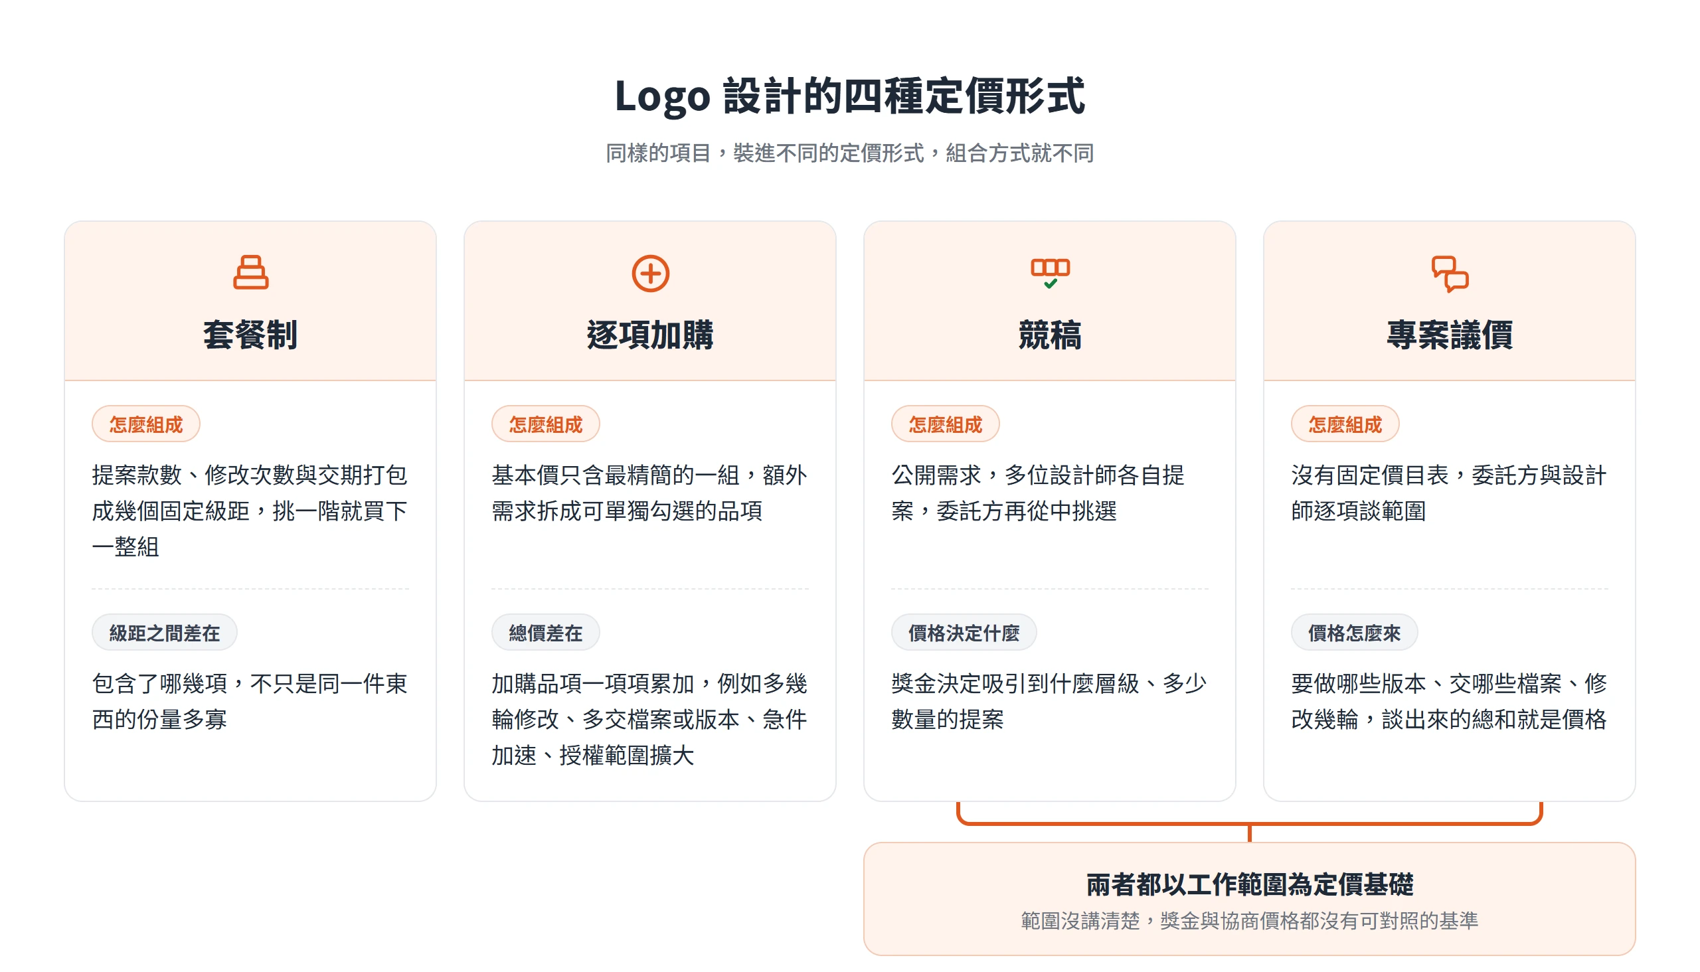Click the paragraph starting 包含了哪幾項
Screen dimensions: 1700x972
pos(250,701)
